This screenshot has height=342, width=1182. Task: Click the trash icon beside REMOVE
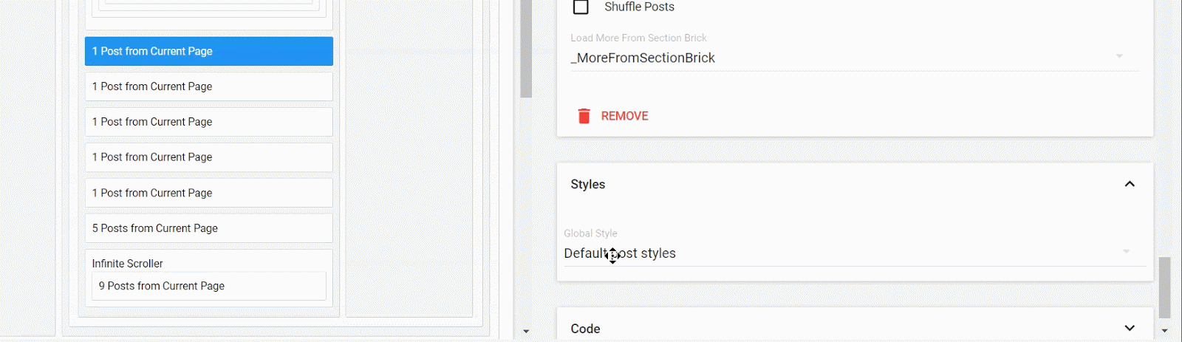tap(584, 116)
